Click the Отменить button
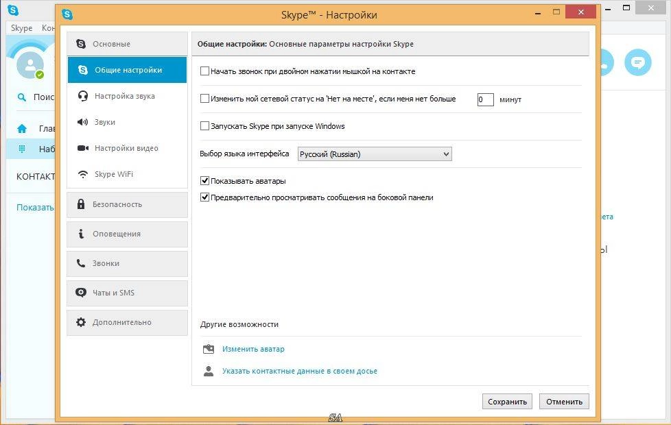 (x=564, y=402)
